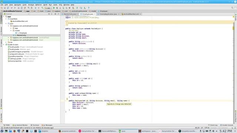Select Employee class in project tree
Screen dimensions: 237x133
(x=23, y=33)
